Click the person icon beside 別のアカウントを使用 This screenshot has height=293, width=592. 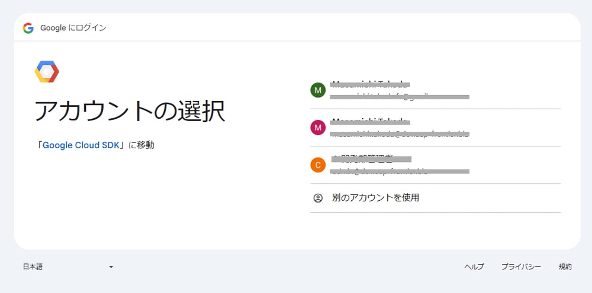pyautogui.click(x=318, y=198)
